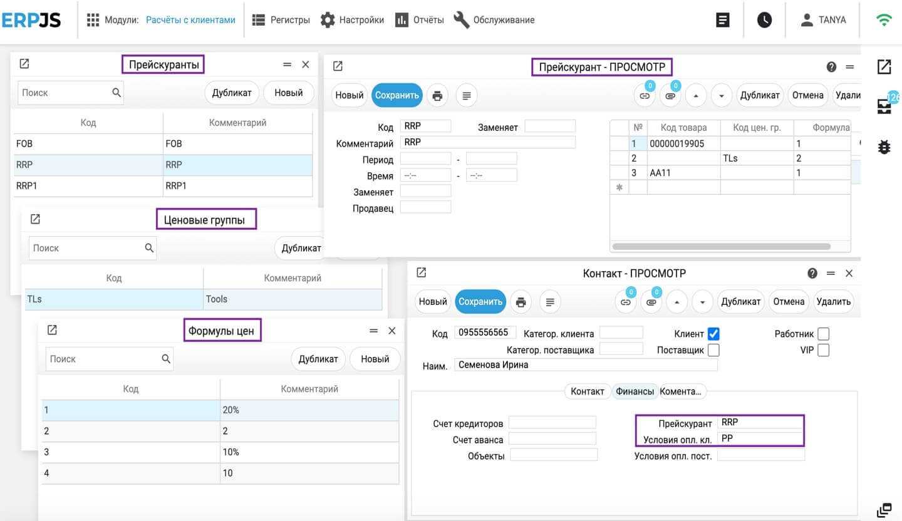This screenshot has width=902, height=521.
Task: Click Новый button in Прейскуранты list
Action: pyautogui.click(x=288, y=93)
